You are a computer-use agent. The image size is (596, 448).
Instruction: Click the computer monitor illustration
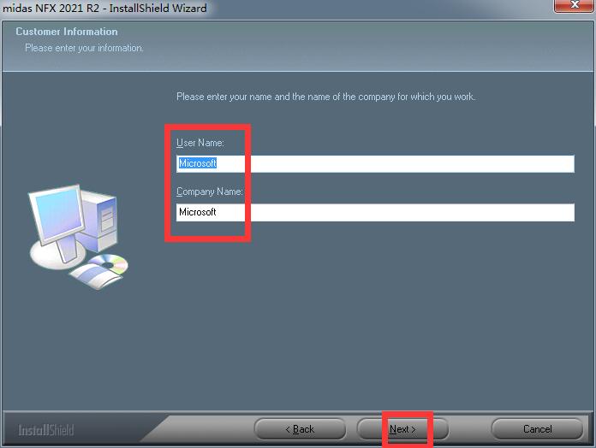point(57,218)
